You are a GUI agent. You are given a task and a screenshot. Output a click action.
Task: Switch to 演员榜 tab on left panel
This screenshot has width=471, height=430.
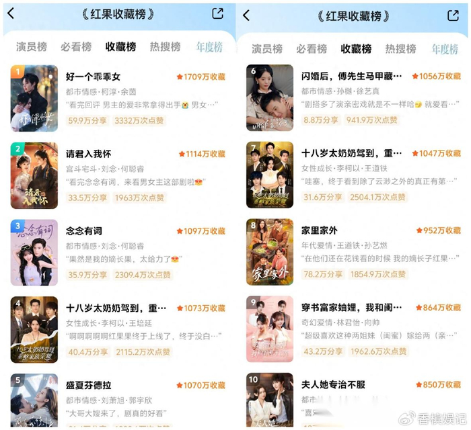point(32,47)
